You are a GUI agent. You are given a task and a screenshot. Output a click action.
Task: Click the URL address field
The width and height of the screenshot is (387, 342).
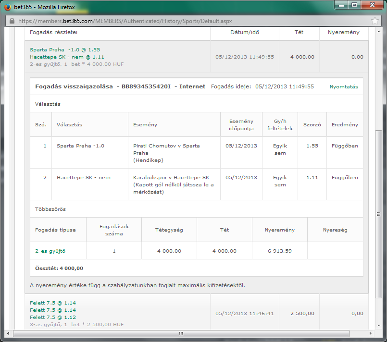pos(192,21)
